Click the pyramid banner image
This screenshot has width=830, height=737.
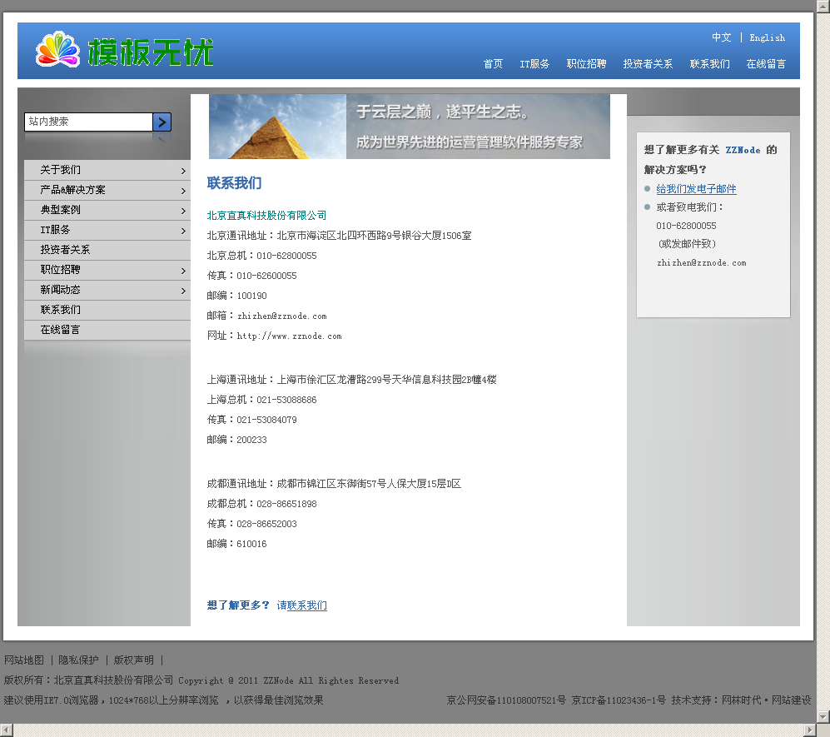409,127
